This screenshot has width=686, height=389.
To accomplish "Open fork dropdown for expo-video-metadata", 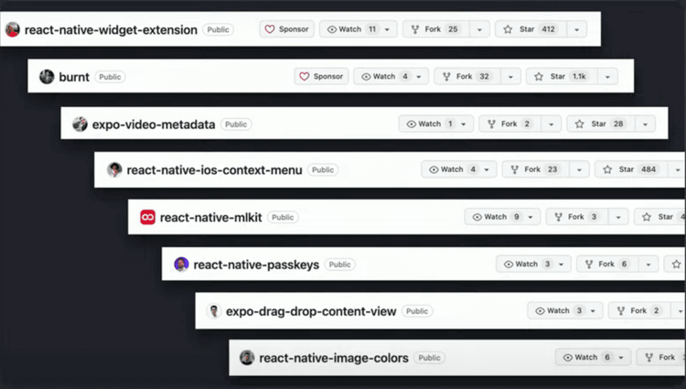I will 552,124.
